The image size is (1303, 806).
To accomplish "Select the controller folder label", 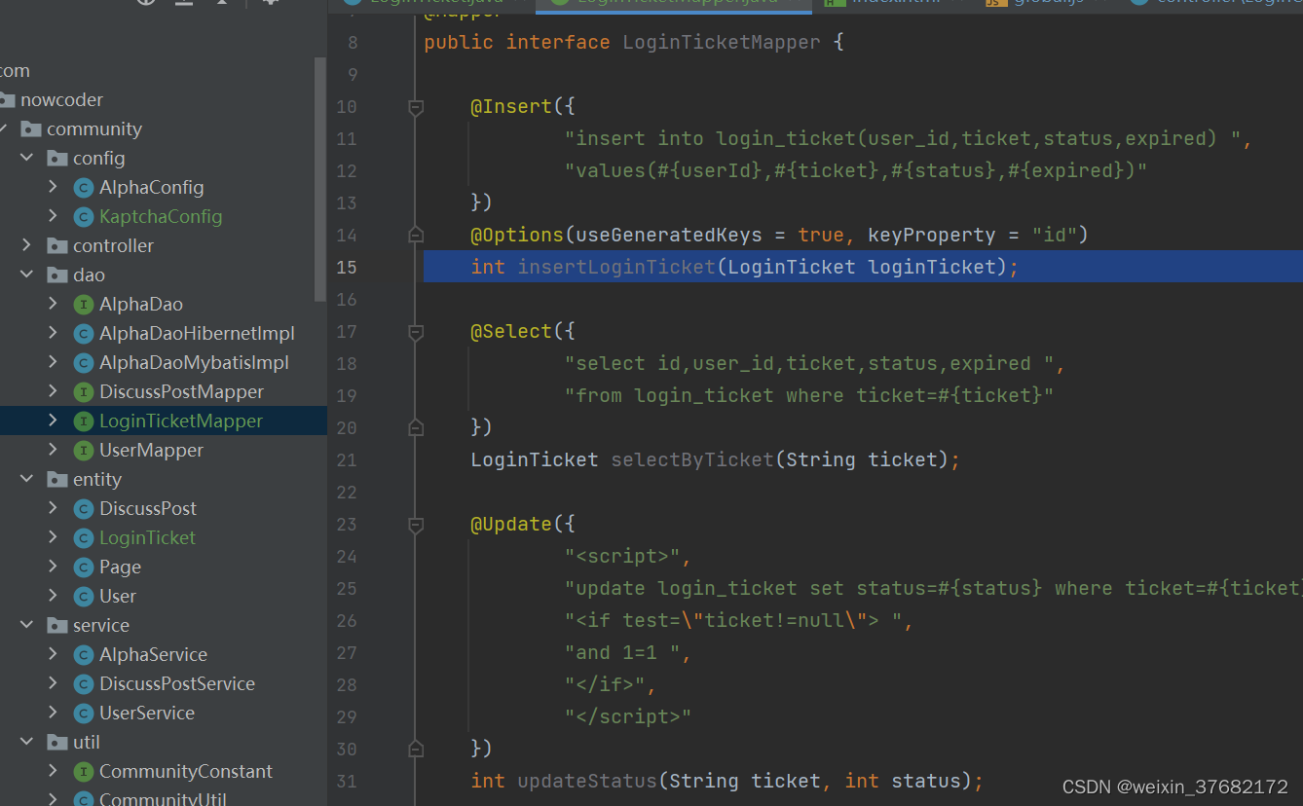I will [x=113, y=245].
